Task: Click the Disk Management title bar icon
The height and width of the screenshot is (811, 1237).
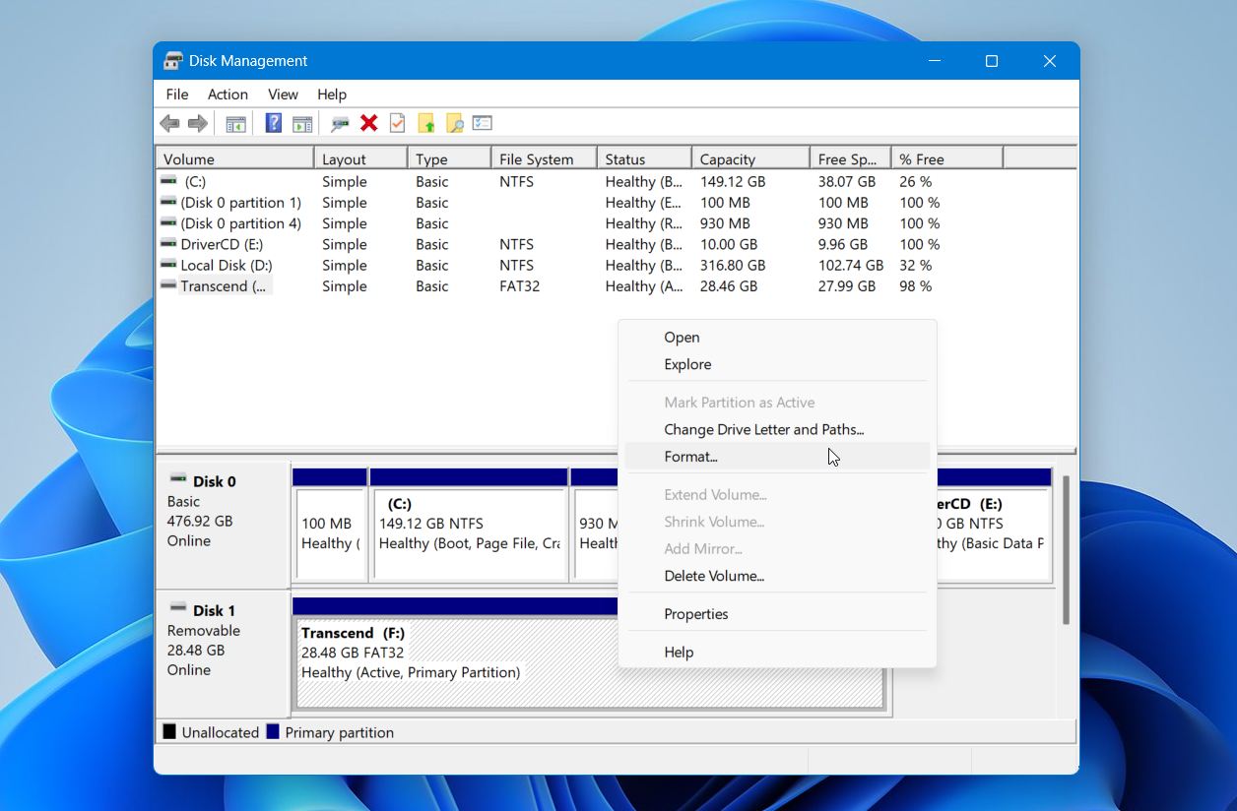Action: coord(173,61)
